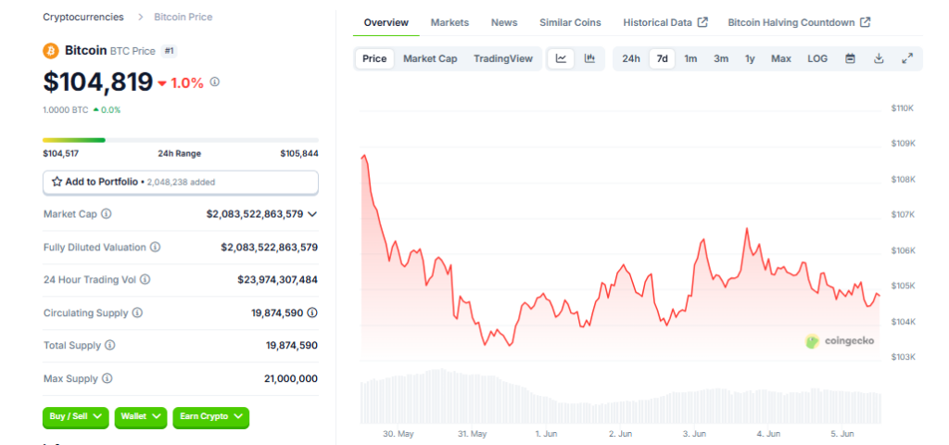Image resolution: width=949 pixels, height=445 pixels.
Task: Select the Price chart toggle
Action: point(374,58)
